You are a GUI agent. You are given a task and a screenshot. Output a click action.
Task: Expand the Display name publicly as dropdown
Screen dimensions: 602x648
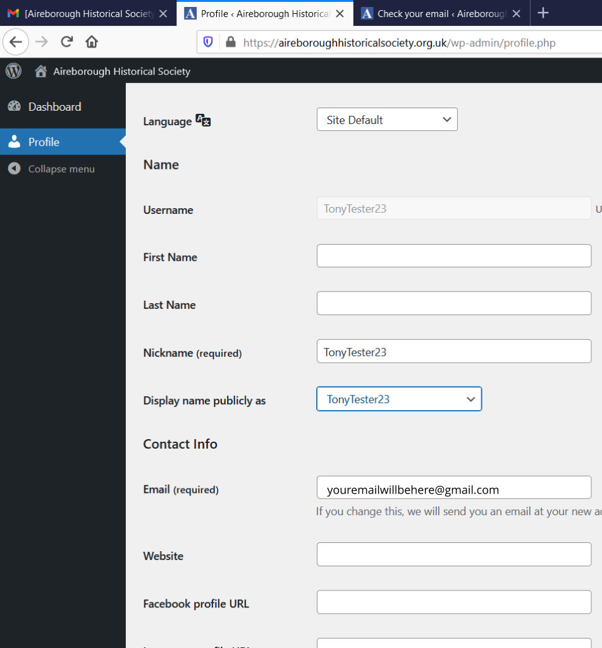[x=399, y=399]
